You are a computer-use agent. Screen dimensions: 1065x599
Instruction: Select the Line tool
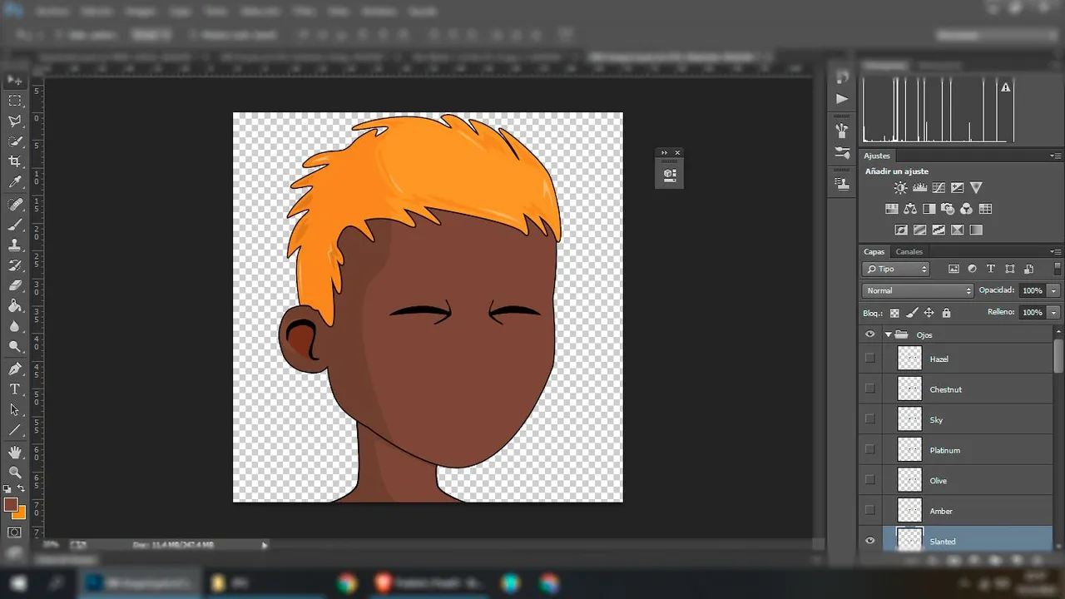click(15, 430)
